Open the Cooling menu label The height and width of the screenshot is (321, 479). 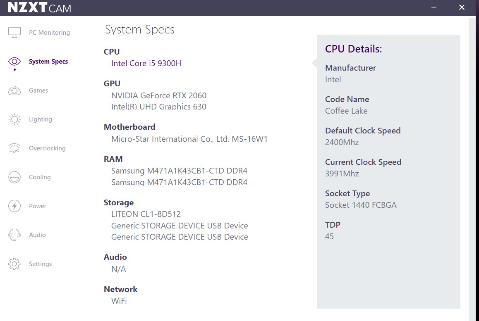point(40,177)
